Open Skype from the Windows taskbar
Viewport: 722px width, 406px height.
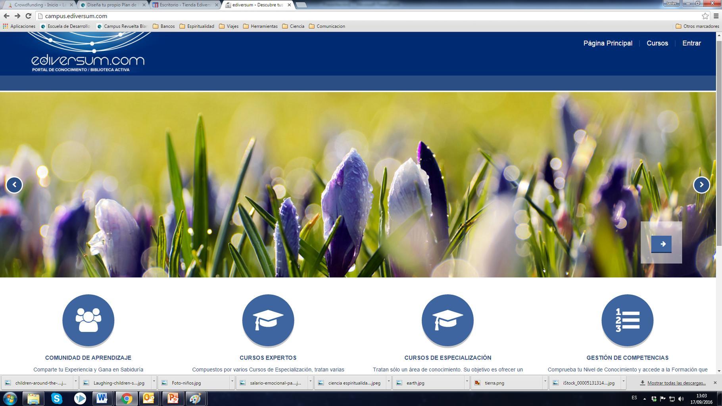point(57,398)
